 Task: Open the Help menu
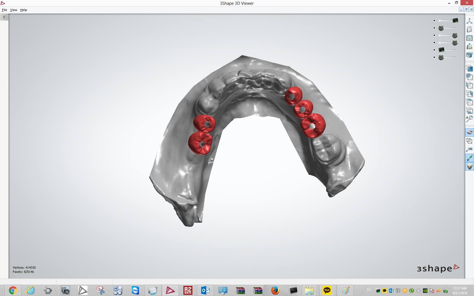click(x=23, y=10)
